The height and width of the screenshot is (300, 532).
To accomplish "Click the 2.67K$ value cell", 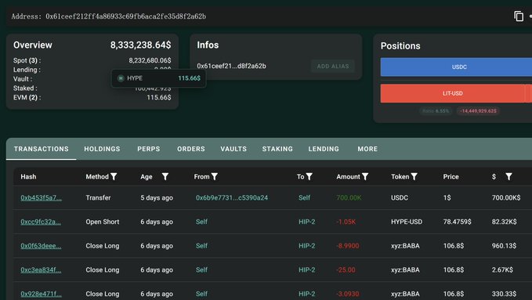I will click(502, 269).
